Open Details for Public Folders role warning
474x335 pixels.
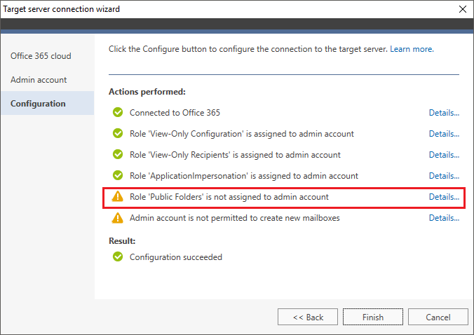coord(444,197)
